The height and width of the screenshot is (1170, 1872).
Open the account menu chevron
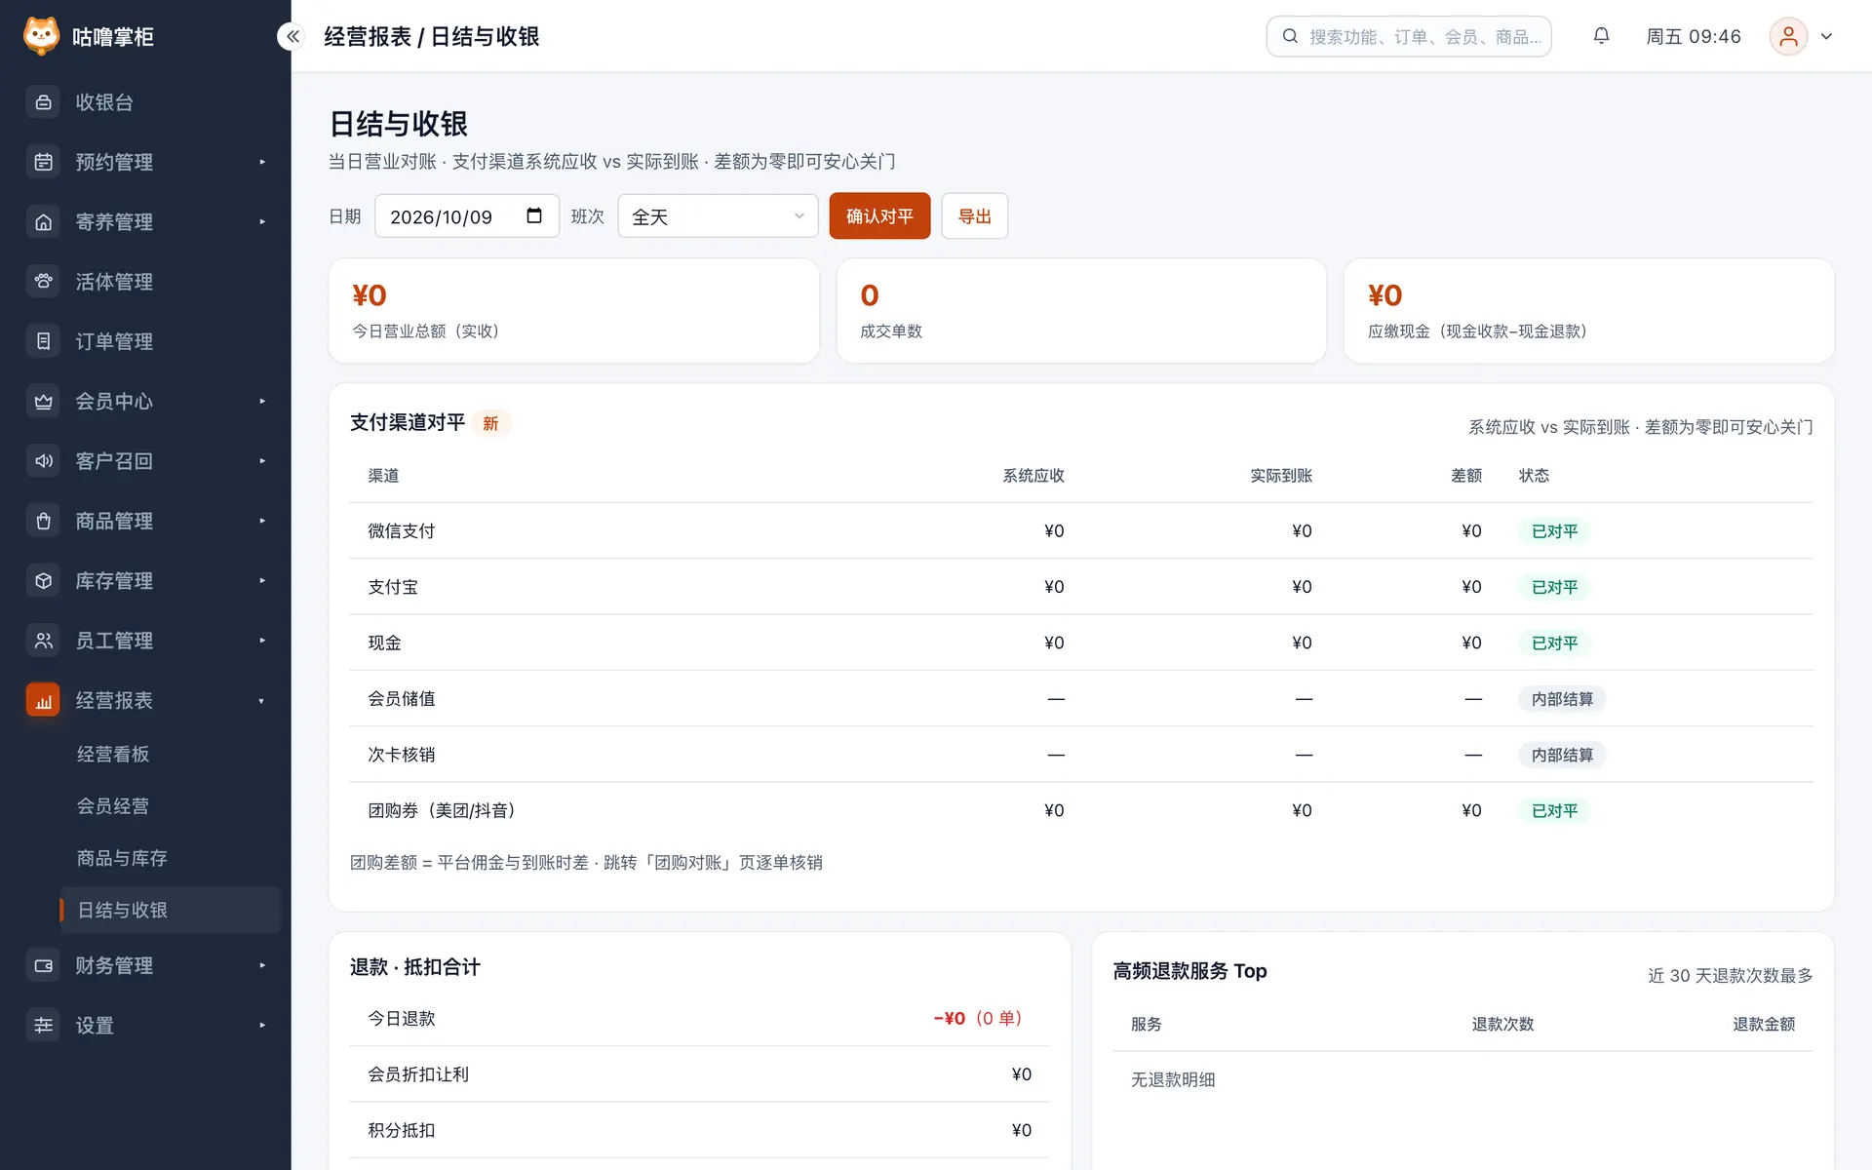(x=1826, y=36)
